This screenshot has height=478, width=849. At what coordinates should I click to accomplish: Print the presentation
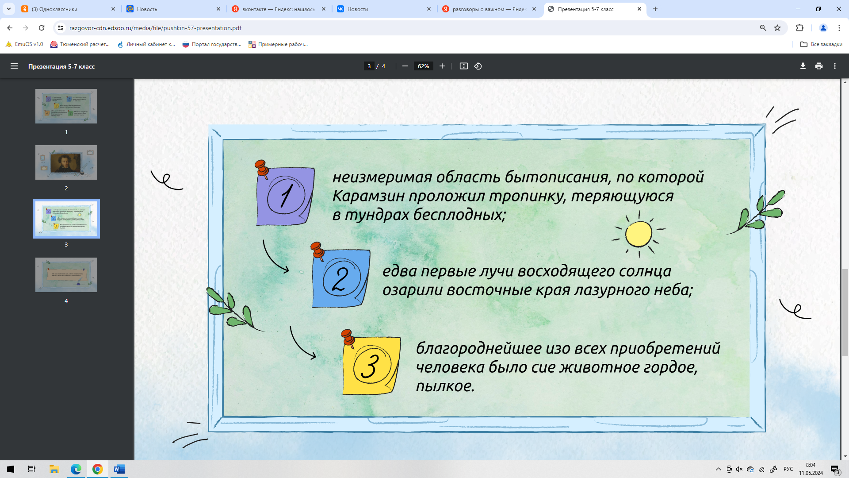coord(819,66)
